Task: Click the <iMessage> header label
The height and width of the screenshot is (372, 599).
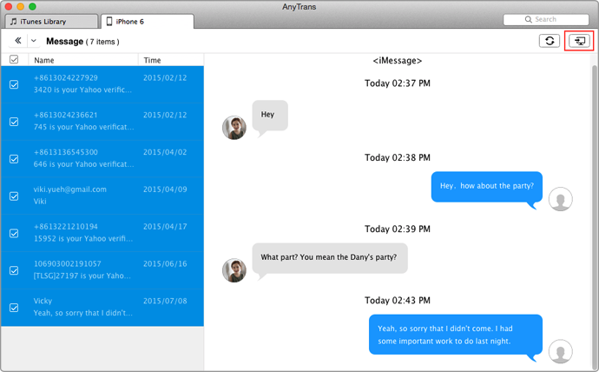Action: (398, 61)
